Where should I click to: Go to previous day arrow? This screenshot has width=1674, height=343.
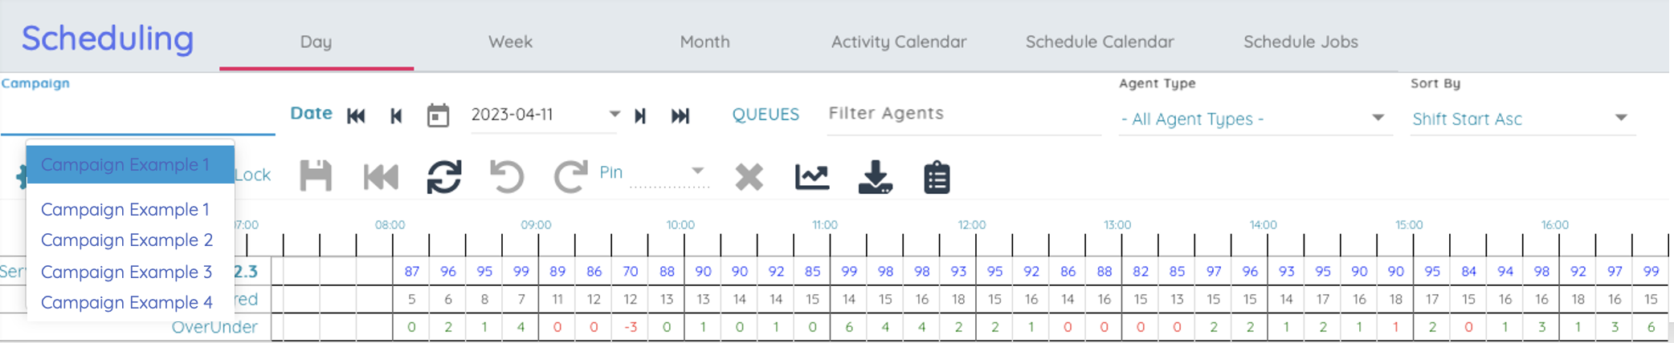[x=396, y=116]
